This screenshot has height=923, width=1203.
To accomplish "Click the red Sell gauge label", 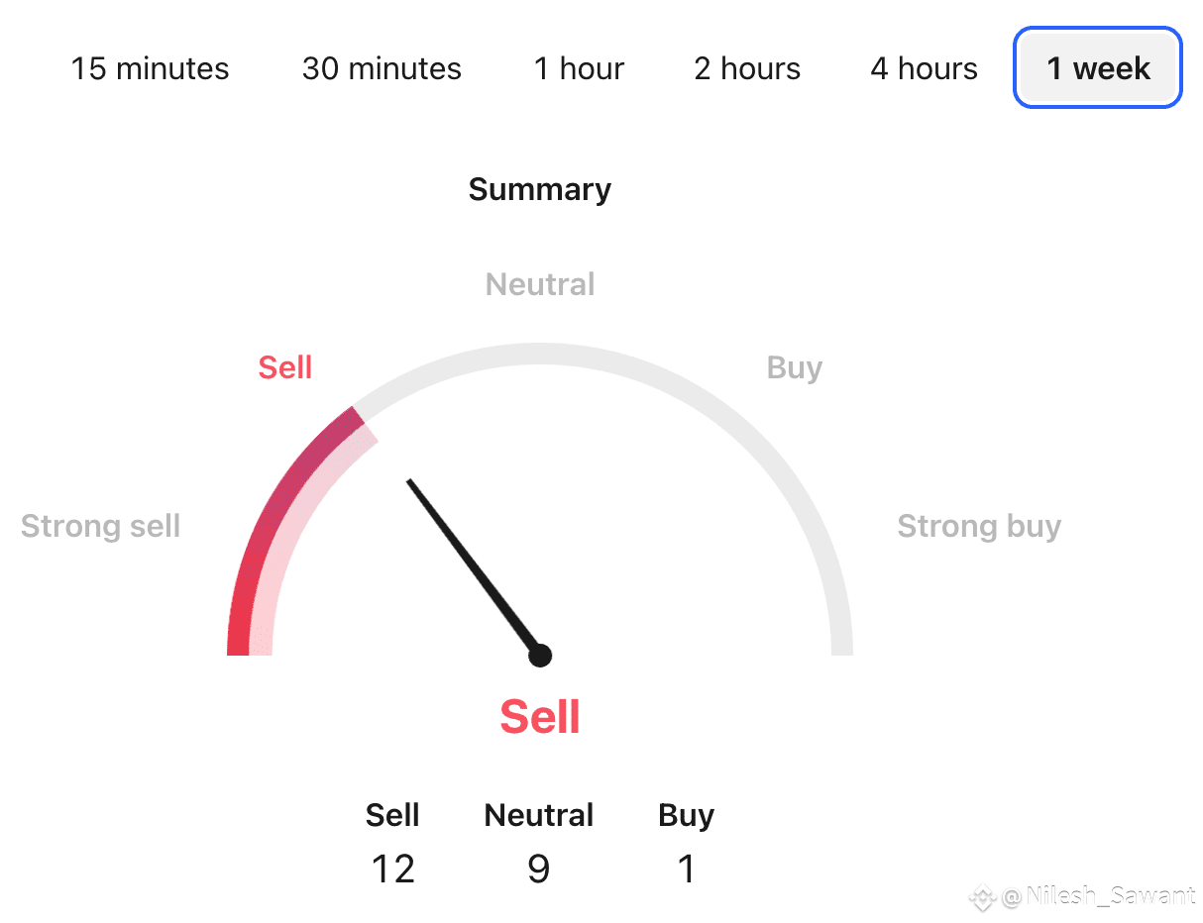I will coord(285,367).
